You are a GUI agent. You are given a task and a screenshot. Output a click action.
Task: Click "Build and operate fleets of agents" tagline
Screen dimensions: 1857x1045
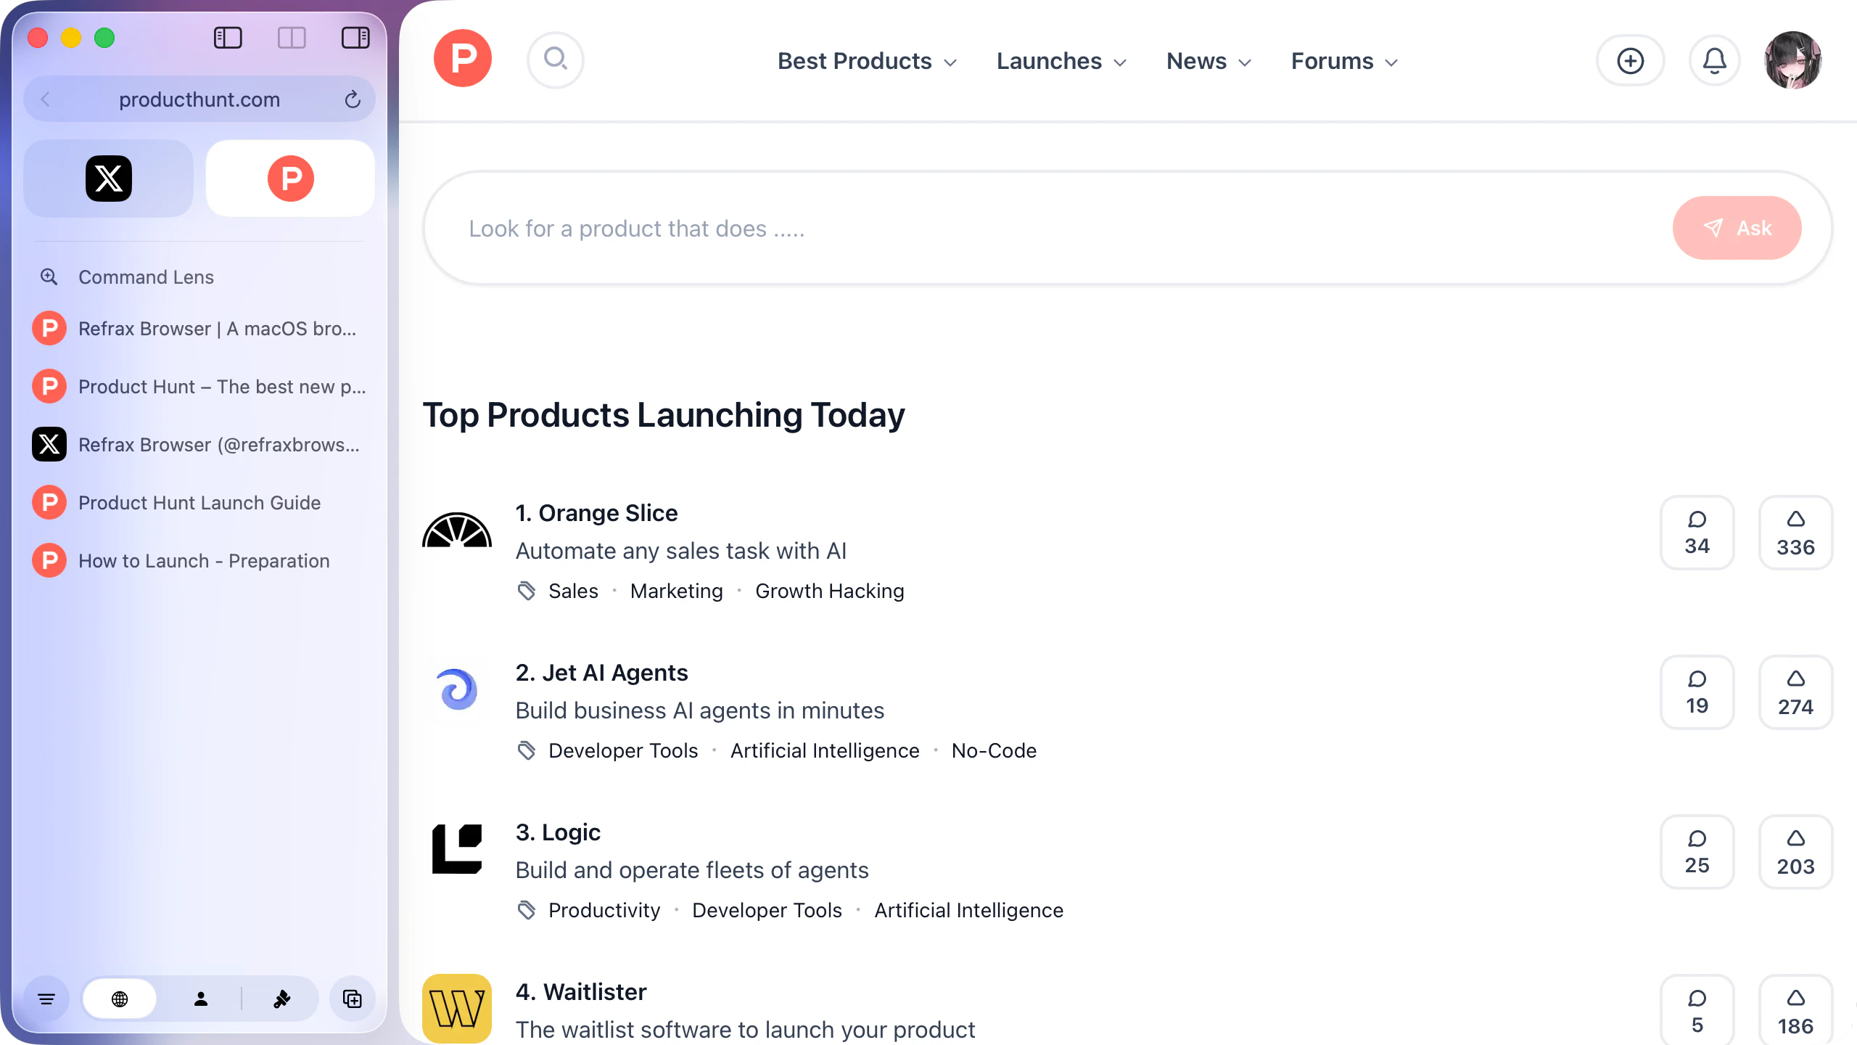[692, 870]
